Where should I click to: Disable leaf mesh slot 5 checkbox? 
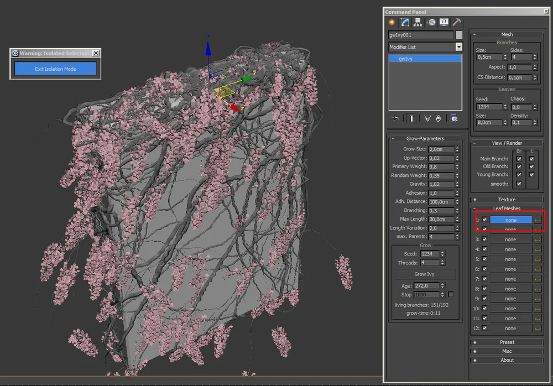click(x=484, y=259)
